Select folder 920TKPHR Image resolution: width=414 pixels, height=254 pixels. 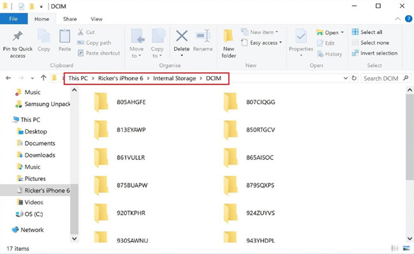click(x=120, y=213)
